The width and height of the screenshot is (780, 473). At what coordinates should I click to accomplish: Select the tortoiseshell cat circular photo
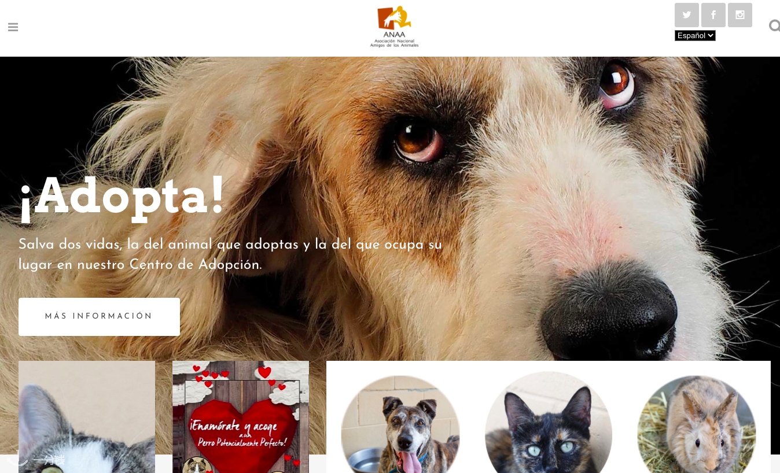click(549, 423)
